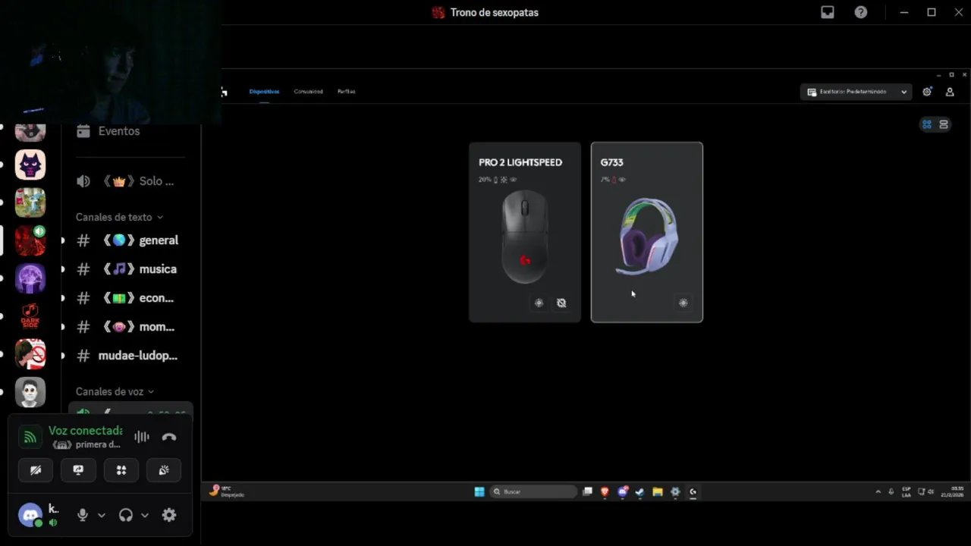Open Steam from shared taskbar
Viewport: 971px width, 546px height.
click(639, 491)
